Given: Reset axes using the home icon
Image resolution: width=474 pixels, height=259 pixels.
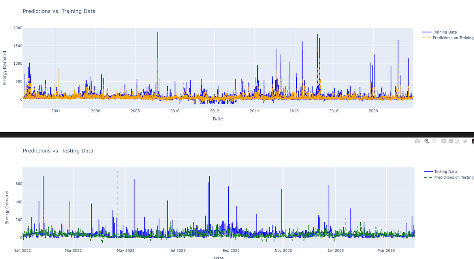Looking at the screenshot, I should pyautogui.click(x=464, y=141).
